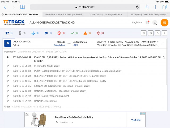Open the apps grid icon
The width and height of the screenshot is (170, 128).
pyautogui.click(x=147, y=22)
